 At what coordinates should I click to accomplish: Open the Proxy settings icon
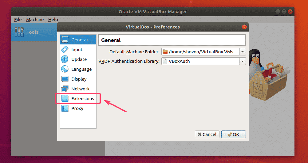click(x=65, y=108)
